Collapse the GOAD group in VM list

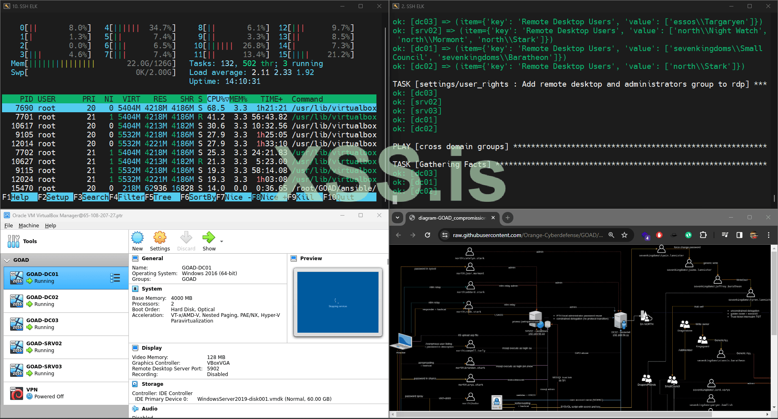(7, 260)
